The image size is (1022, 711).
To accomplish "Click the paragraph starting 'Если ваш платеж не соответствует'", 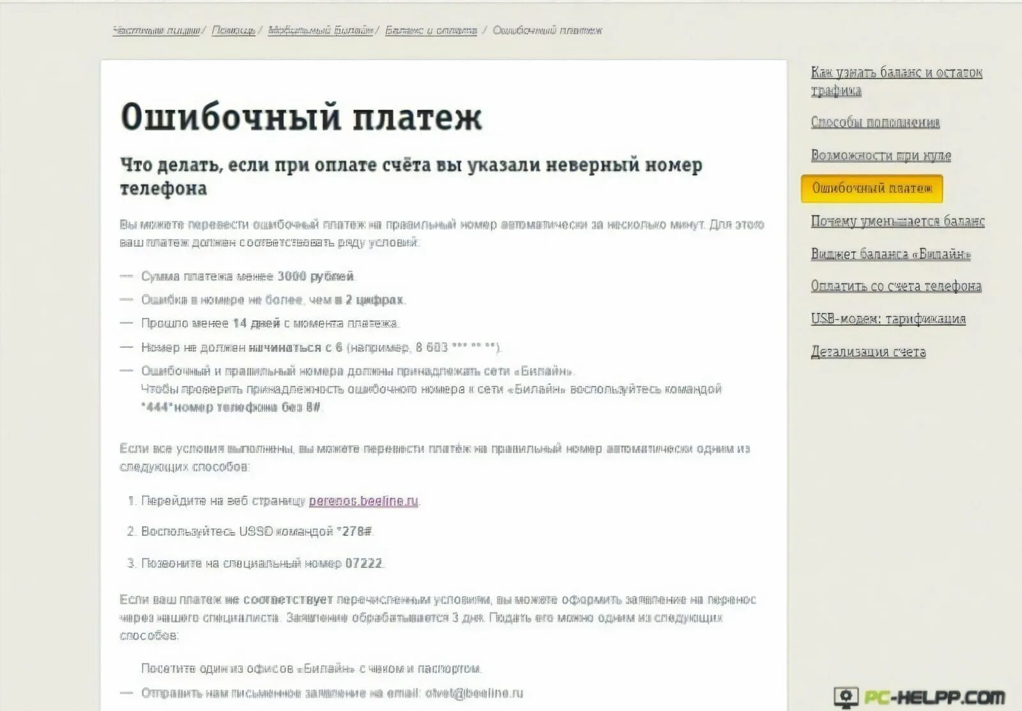I will pyautogui.click(x=438, y=618).
